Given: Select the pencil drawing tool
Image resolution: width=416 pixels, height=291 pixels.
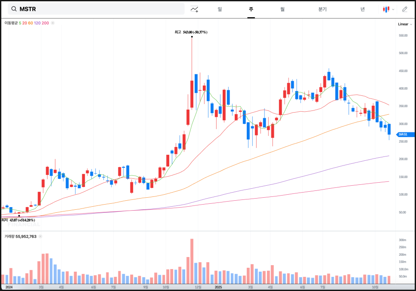Looking at the screenshot, I should click(x=404, y=9).
